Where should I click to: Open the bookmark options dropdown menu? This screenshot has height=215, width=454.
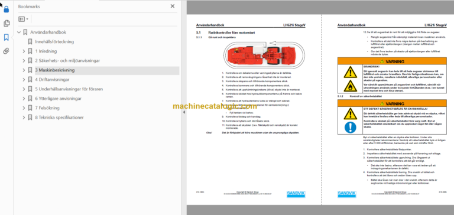click(x=23, y=19)
